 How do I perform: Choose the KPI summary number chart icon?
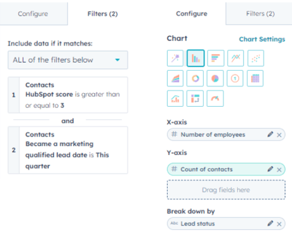click(235, 78)
